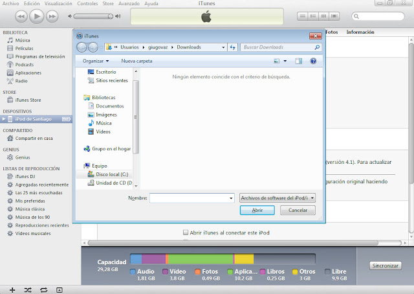Click the Sincronizar button
414x294 pixels.
386,266
